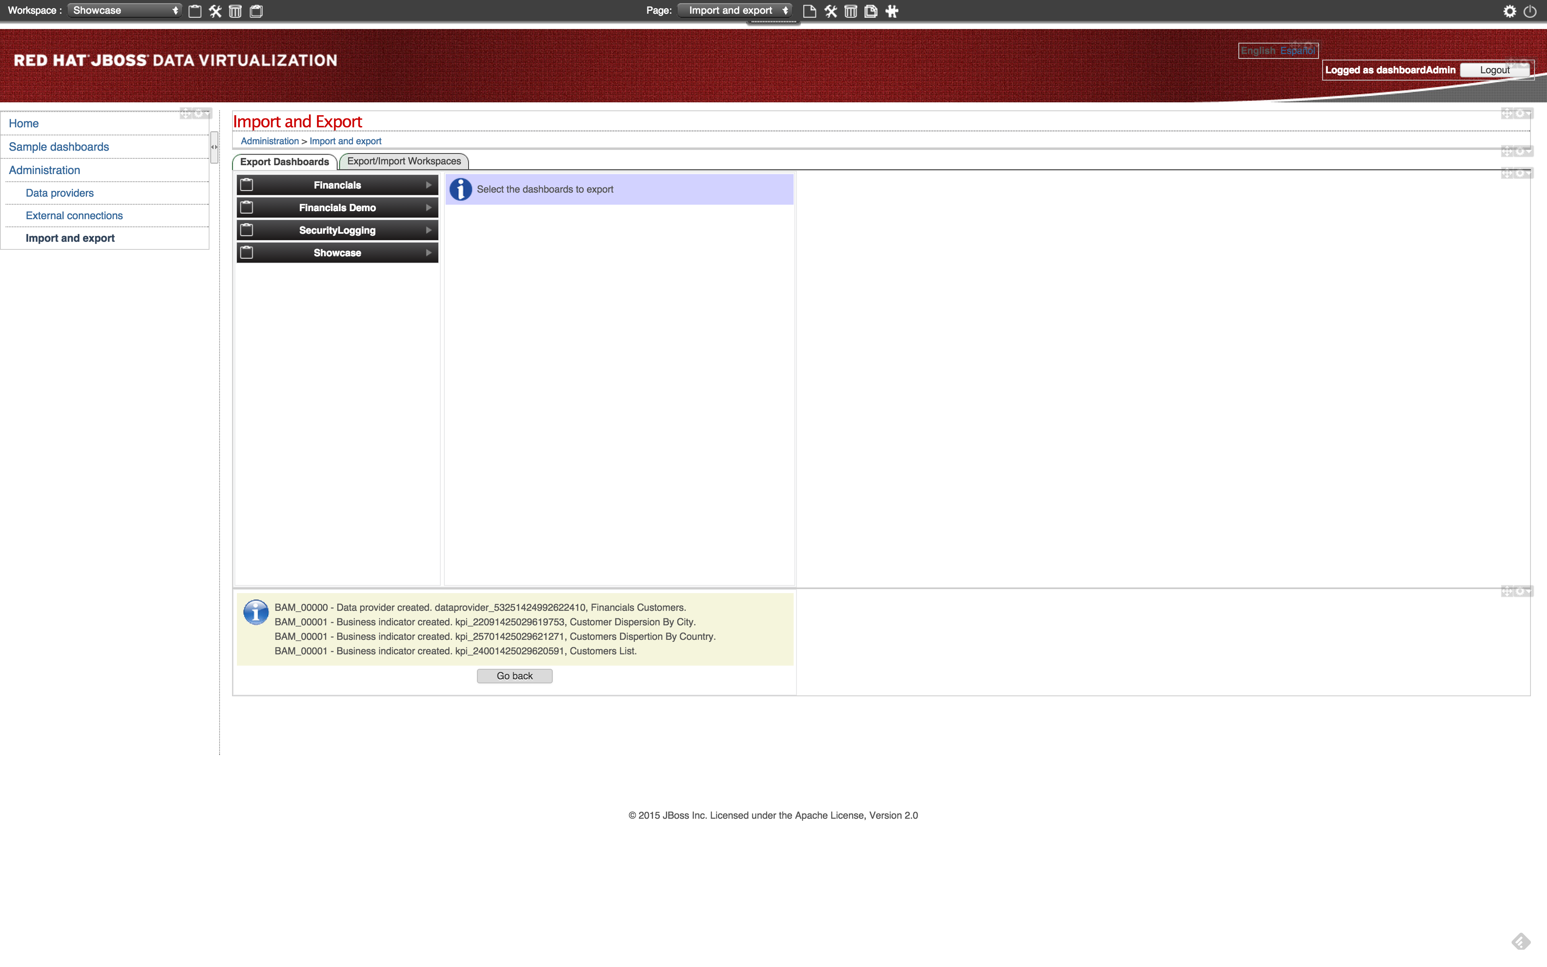Screen dimensions: 1547x967
Task: Click the create new workspace icon
Action: 195,11
